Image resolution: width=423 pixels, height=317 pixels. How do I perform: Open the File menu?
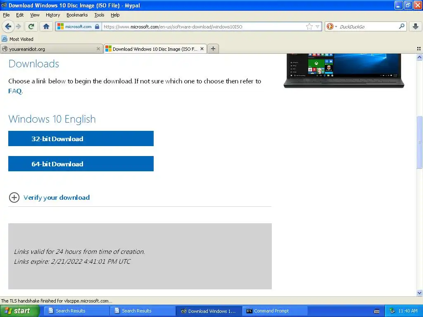tap(6, 15)
